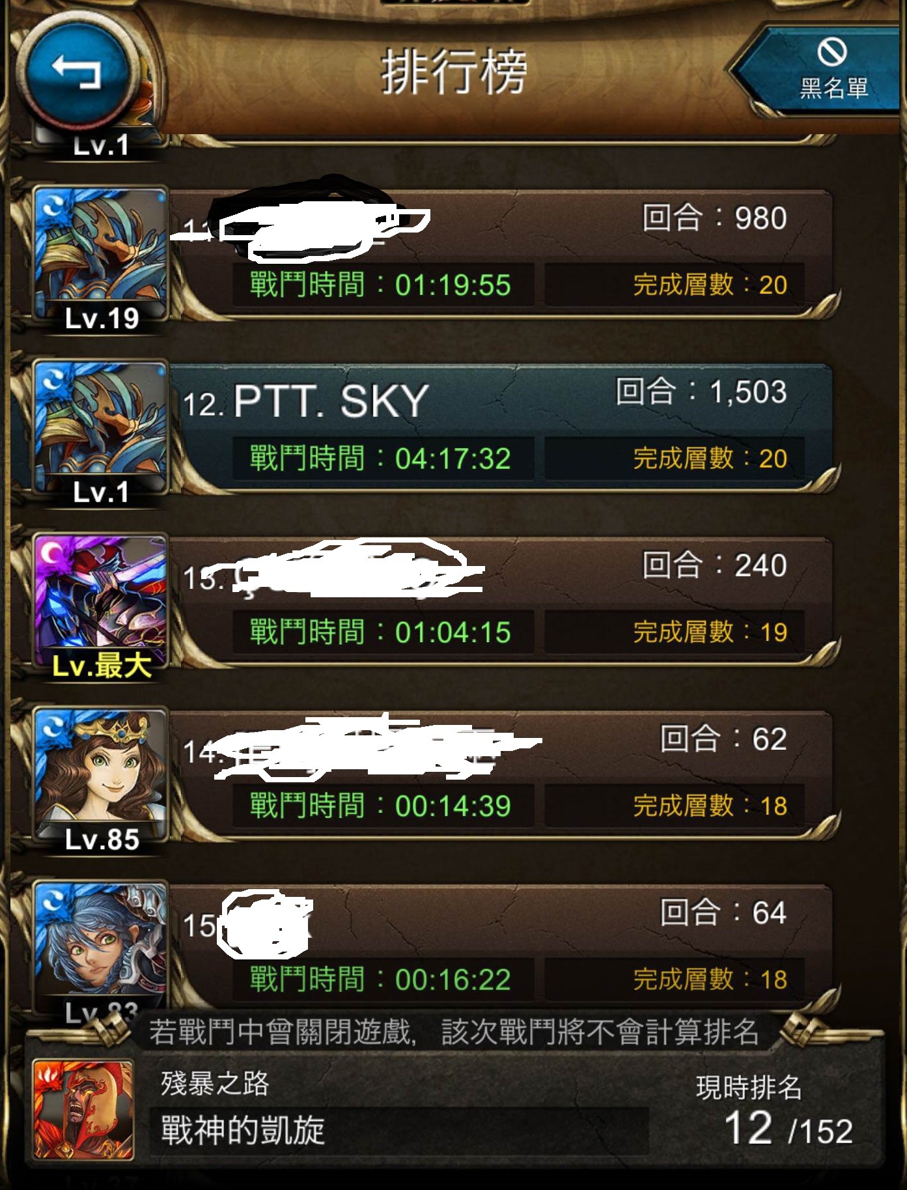Tap the blacklist prohibition circle icon
This screenshot has width=907, height=1190.
[x=832, y=51]
